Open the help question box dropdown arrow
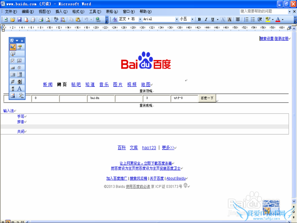The width and height of the screenshot is (297, 223). coord(289,12)
